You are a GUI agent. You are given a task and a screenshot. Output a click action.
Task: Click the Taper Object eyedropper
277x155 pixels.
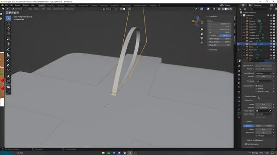coord(270,111)
